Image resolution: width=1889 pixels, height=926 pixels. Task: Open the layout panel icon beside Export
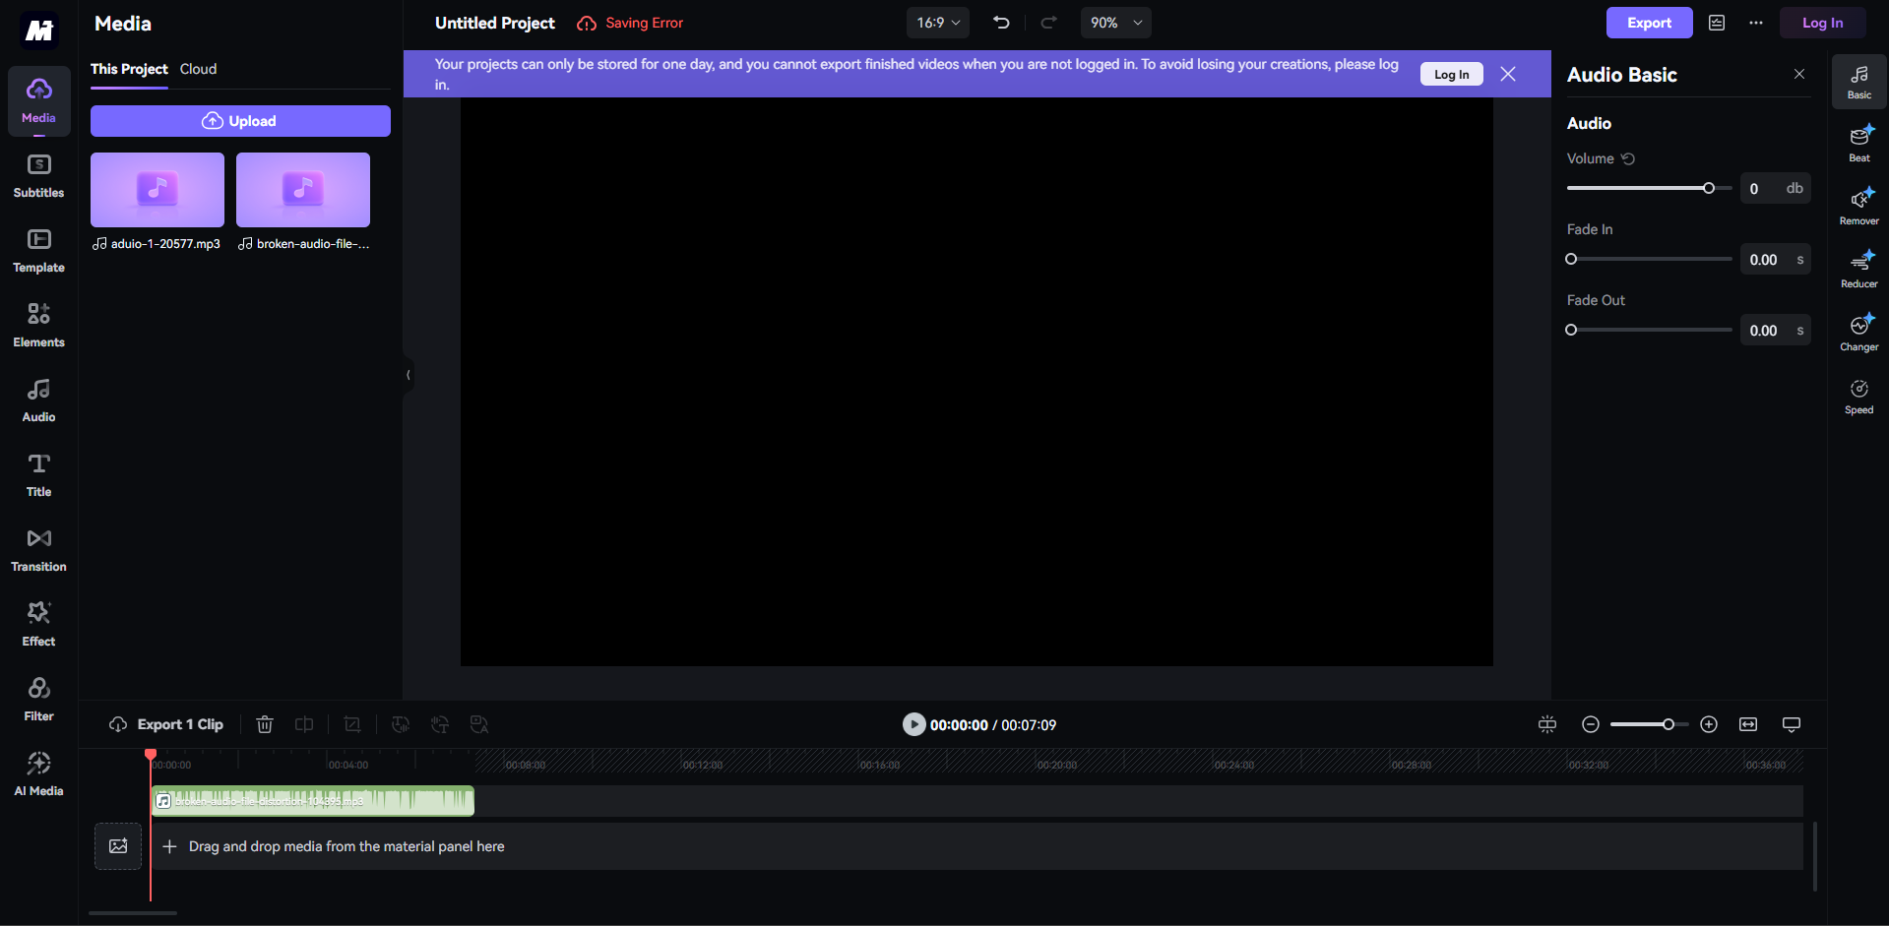[1717, 23]
